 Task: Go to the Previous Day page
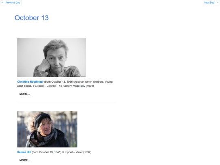tap(13, 2)
